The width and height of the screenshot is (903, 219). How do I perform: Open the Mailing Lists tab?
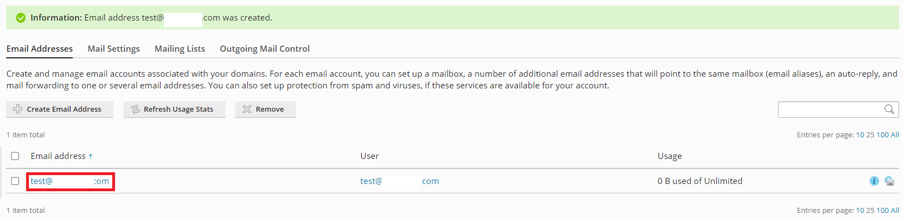click(179, 49)
